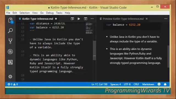176x99 pixels.
Task: Open notifications bell in status bar
Action: [x=165, y=84]
